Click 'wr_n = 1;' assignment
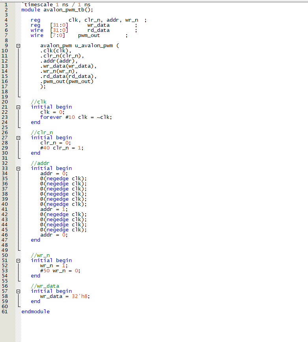The height and width of the screenshot is (342, 308). tap(54, 266)
